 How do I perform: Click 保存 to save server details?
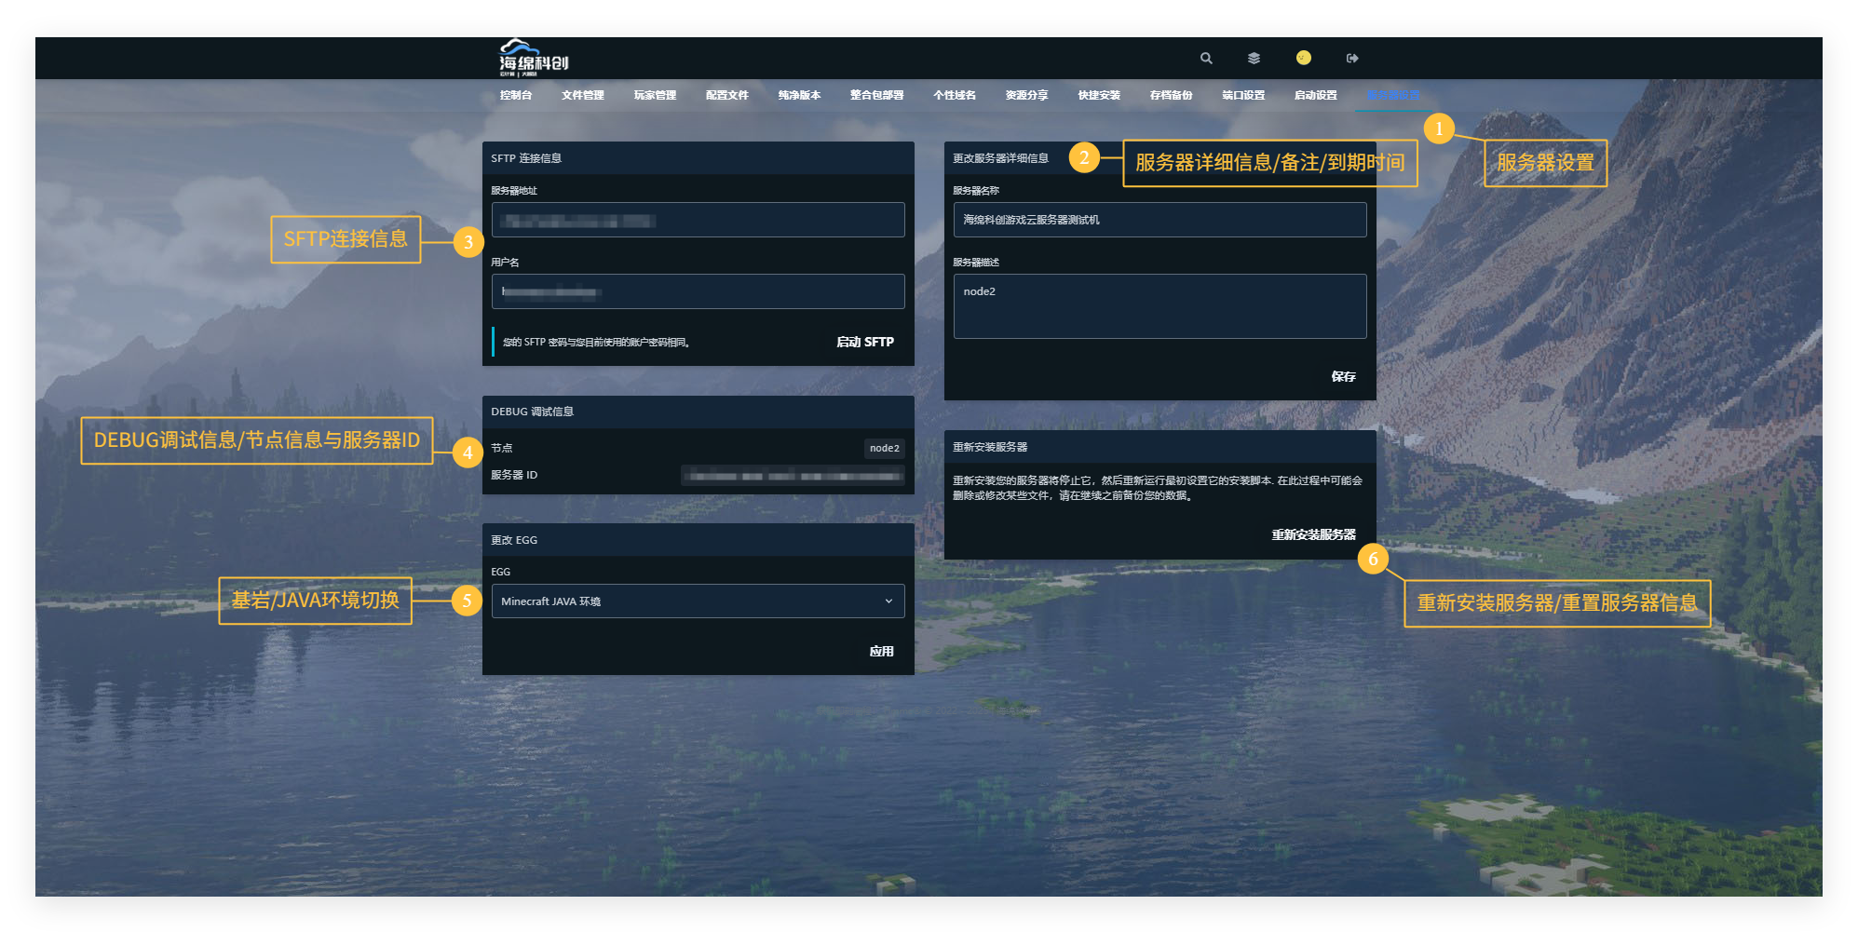(x=1343, y=376)
